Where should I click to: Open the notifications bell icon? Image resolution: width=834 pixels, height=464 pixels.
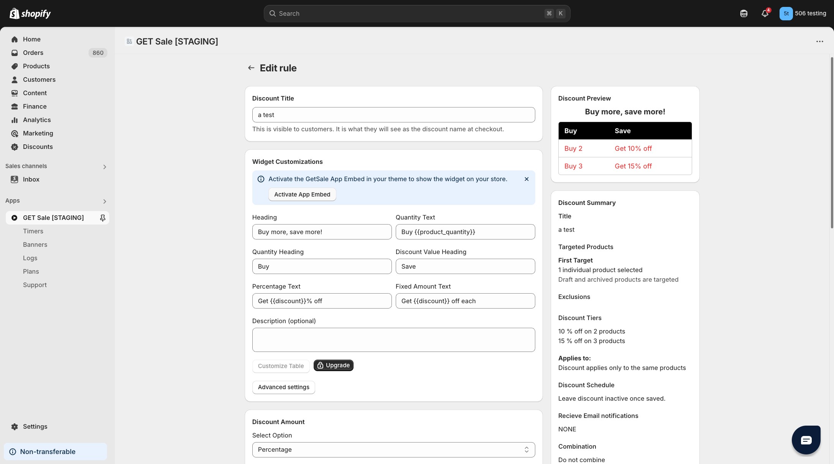(765, 13)
